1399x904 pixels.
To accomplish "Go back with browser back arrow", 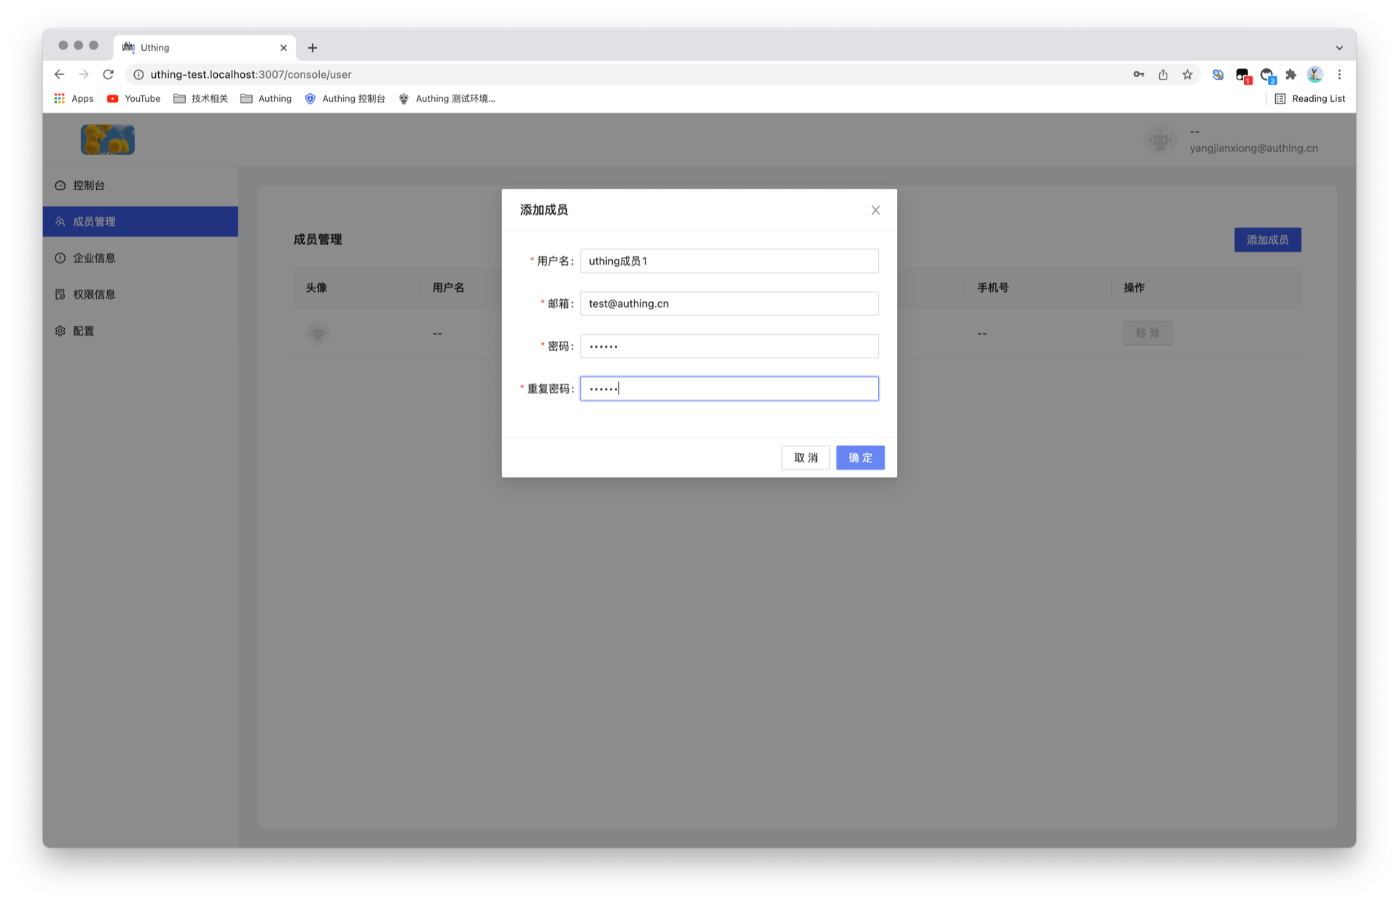I will pos(60,74).
